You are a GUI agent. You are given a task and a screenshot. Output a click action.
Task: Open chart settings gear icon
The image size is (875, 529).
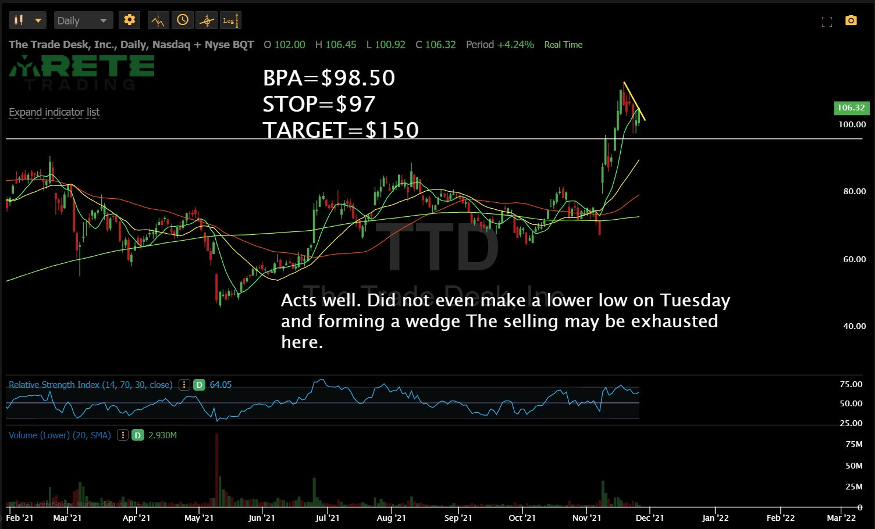[x=129, y=20]
